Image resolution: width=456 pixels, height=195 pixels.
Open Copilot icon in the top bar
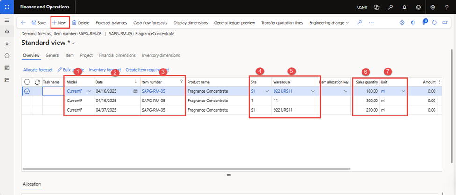376,7
